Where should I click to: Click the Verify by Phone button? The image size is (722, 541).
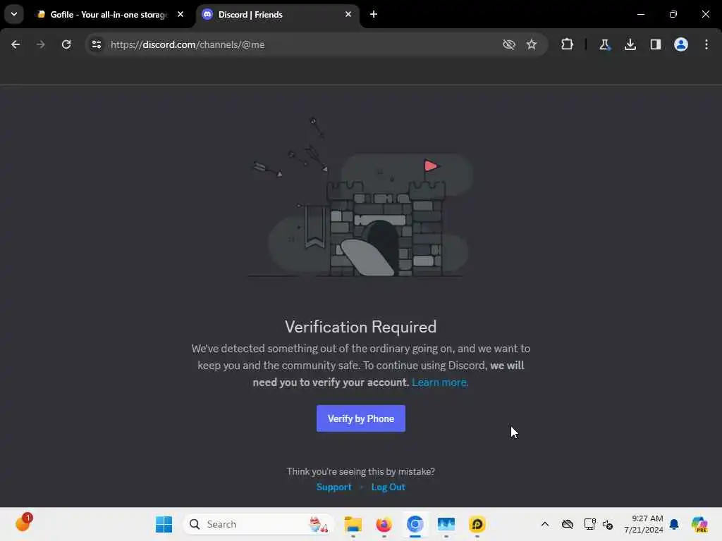[360, 418]
